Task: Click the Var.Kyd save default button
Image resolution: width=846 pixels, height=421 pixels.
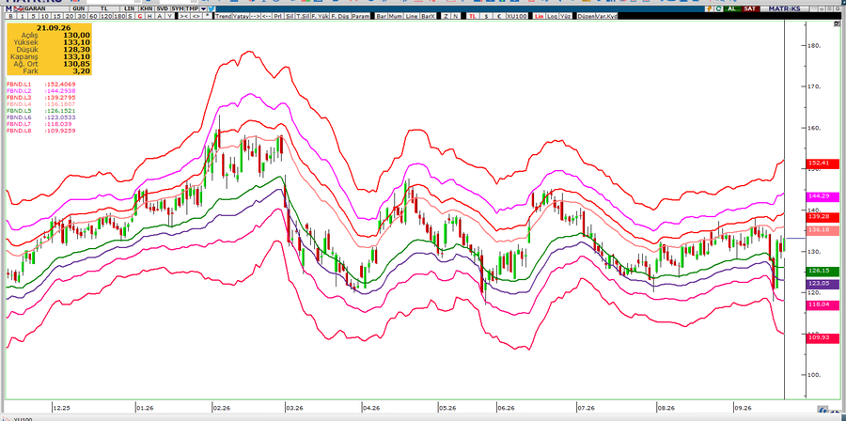Action: [606, 16]
